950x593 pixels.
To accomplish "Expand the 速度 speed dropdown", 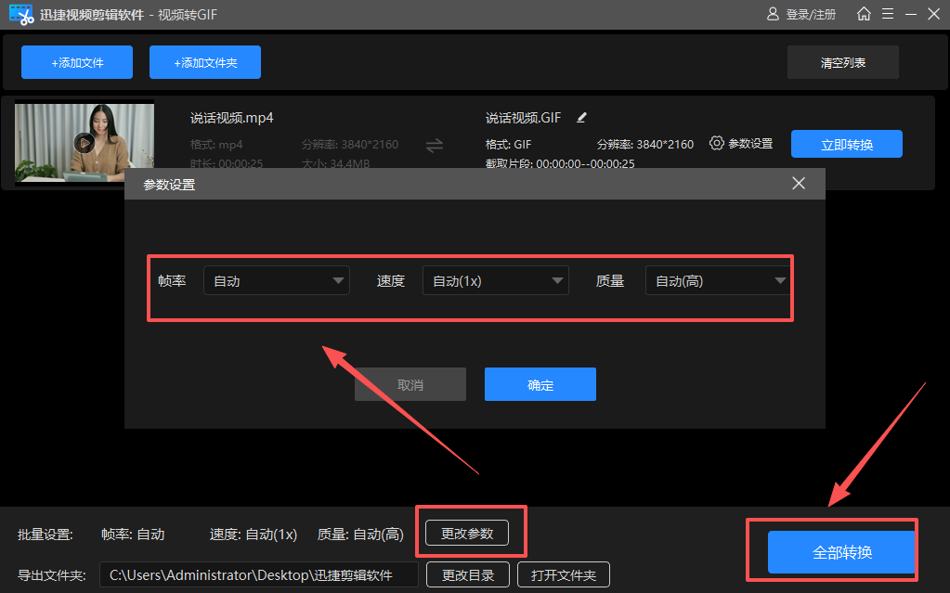I will tap(495, 280).
